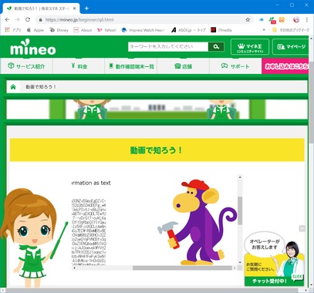Click the embedded frame's left scroll arrow
Image resolution: width=314 pixels, height=293 pixels.
click(75, 268)
